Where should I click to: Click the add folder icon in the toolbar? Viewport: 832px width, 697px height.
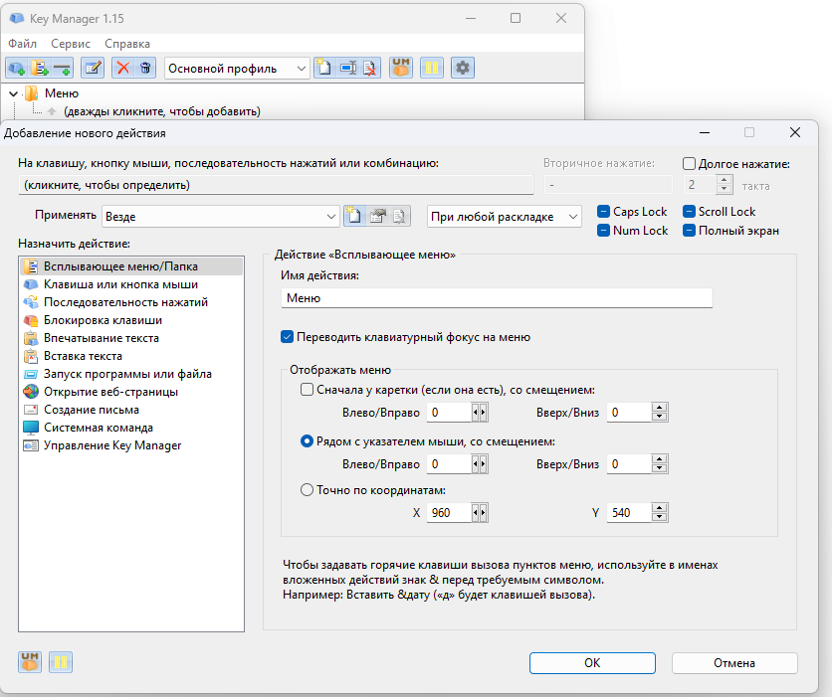coord(40,68)
